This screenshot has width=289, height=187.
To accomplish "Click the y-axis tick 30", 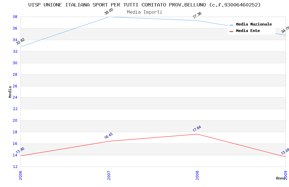I will click(x=15, y=63).
